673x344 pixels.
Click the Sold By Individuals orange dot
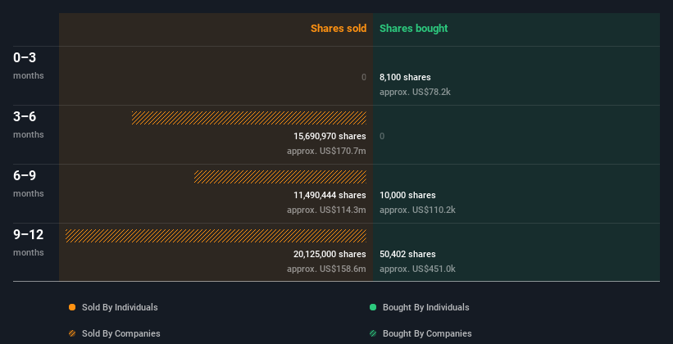72,307
